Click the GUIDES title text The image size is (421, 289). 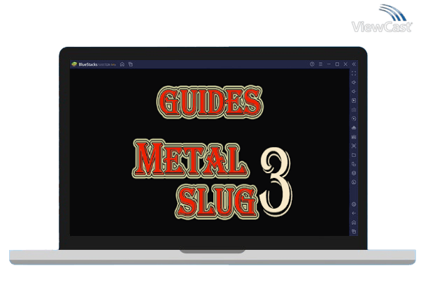[210, 102]
